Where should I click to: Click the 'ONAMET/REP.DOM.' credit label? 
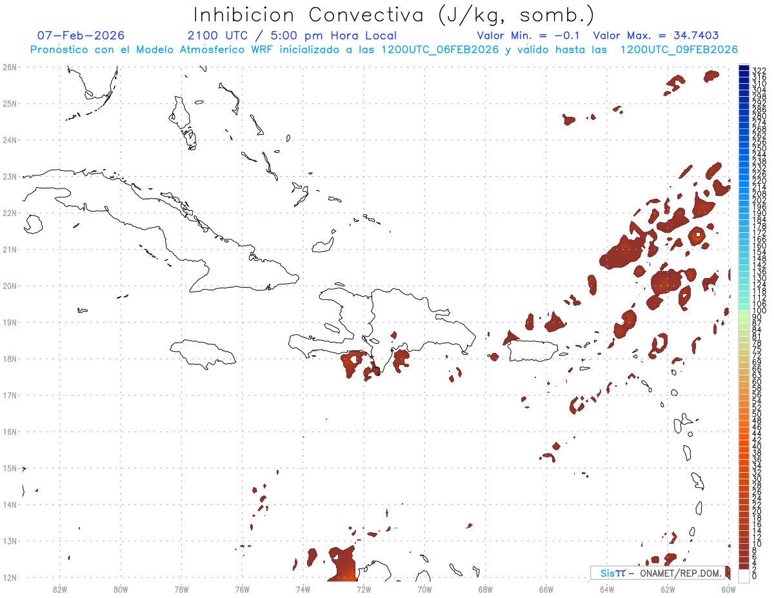pos(681,573)
